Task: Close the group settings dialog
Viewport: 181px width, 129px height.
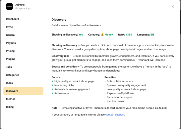Action: pyautogui.click(x=173, y=6)
